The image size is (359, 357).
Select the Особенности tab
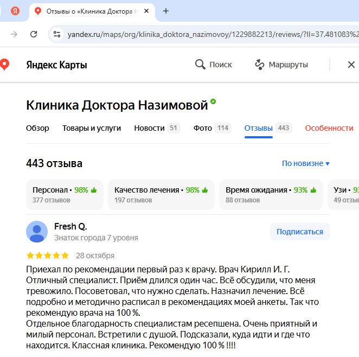329,128
